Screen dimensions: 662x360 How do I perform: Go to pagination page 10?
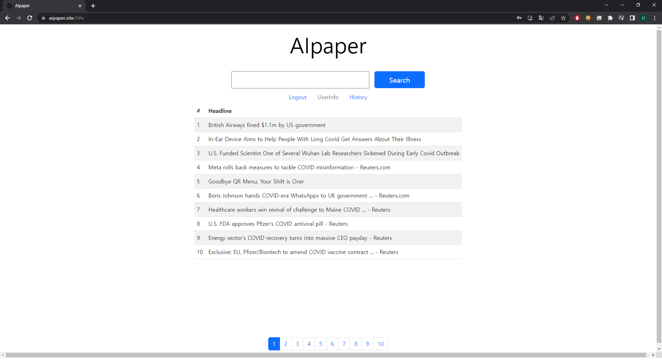(x=381, y=344)
